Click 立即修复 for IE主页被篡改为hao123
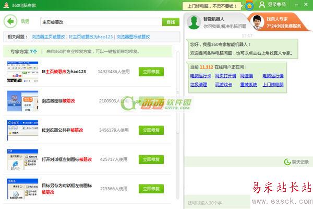Screen dimensions: 313x209 click(x=151, y=72)
